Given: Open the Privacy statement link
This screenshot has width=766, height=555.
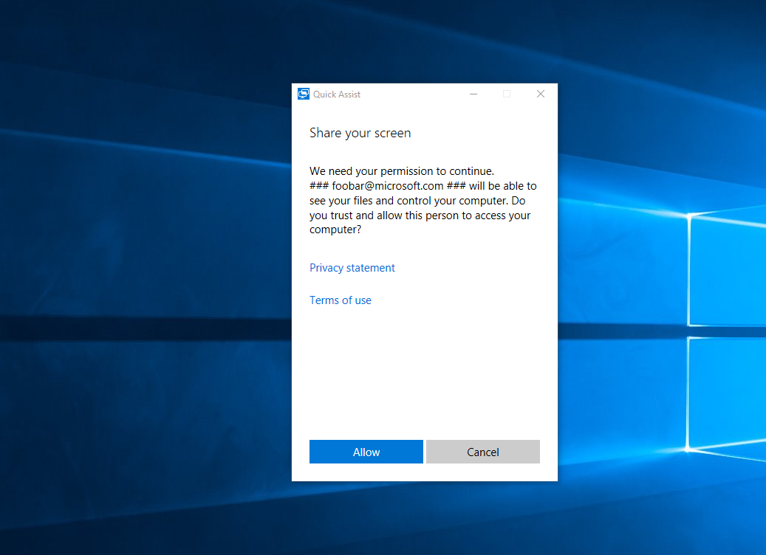Looking at the screenshot, I should [352, 268].
